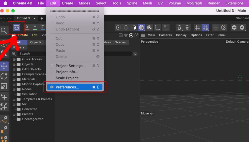Open the dropdown arrow beside the search field

[135, 54]
